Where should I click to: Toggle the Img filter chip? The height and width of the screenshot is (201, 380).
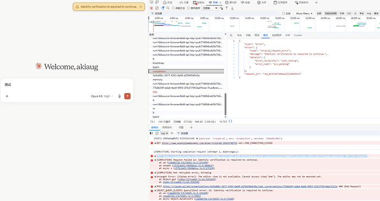pos(368,14)
